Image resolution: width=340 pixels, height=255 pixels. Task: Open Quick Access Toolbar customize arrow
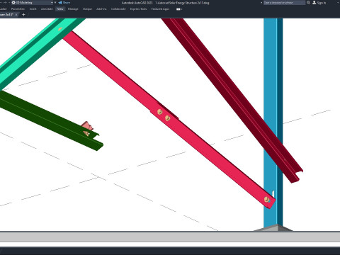pos(55,3)
